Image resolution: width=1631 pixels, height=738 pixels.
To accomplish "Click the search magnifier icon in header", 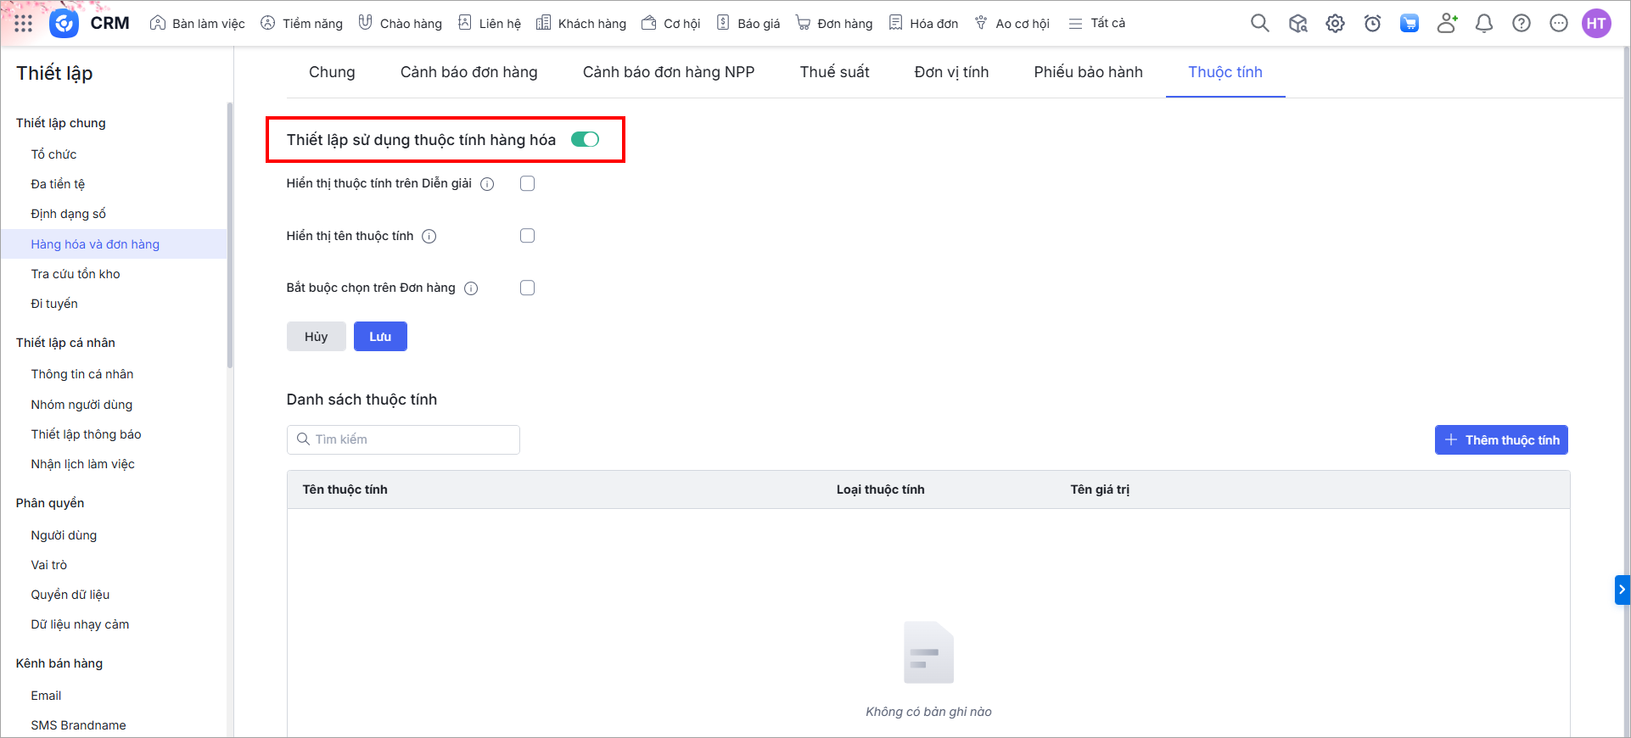I will 1259,24.
